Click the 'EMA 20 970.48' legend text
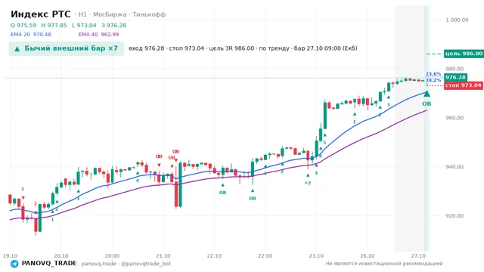The width and height of the screenshot is (484, 272). pos(30,34)
